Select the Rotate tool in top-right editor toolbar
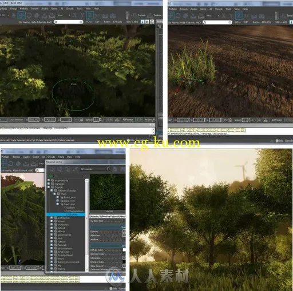The width and height of the screenshot is (293, 291). coord(178,15)
